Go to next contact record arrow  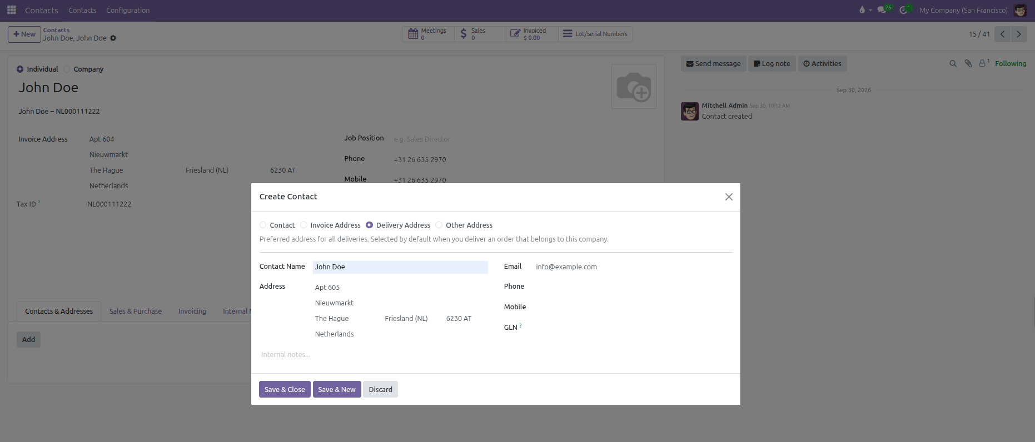point(1019,34)
